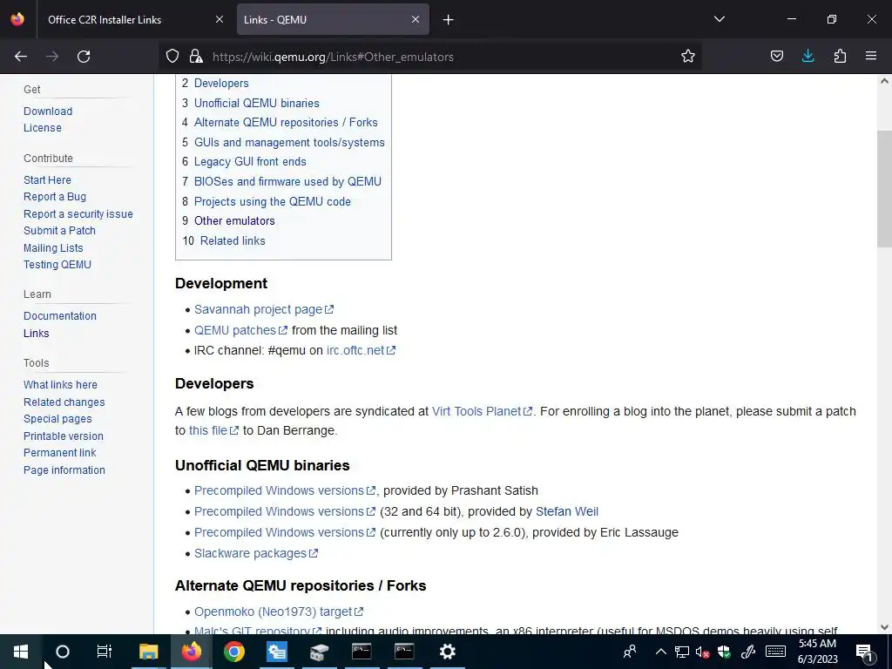Open Openmoko (Neo1973) target link
This screenshot has width=892, height=669.
279,612
